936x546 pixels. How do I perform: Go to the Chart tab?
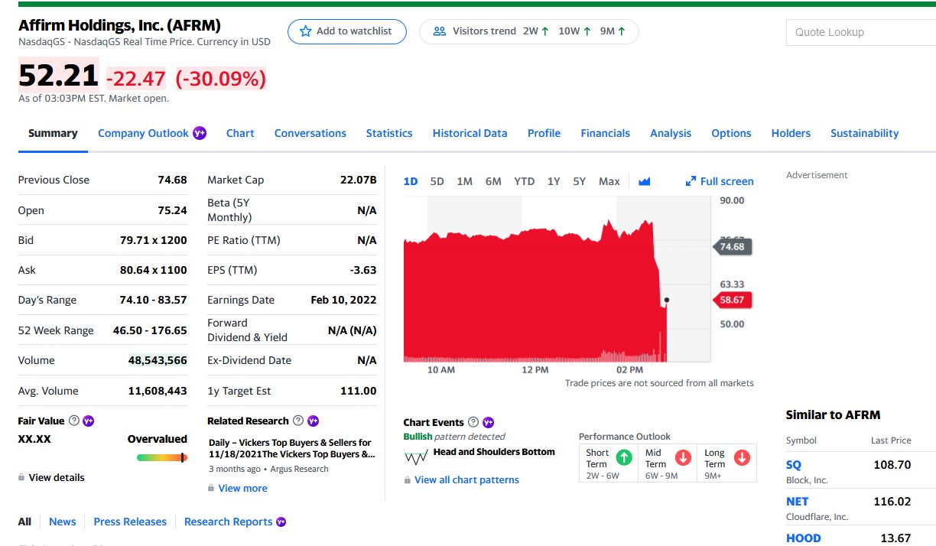point(240,133)
